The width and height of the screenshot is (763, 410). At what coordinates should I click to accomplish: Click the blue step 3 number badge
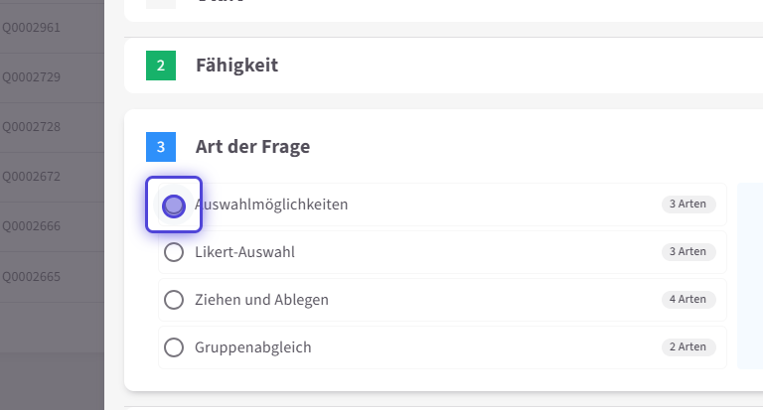click(161, 147)
